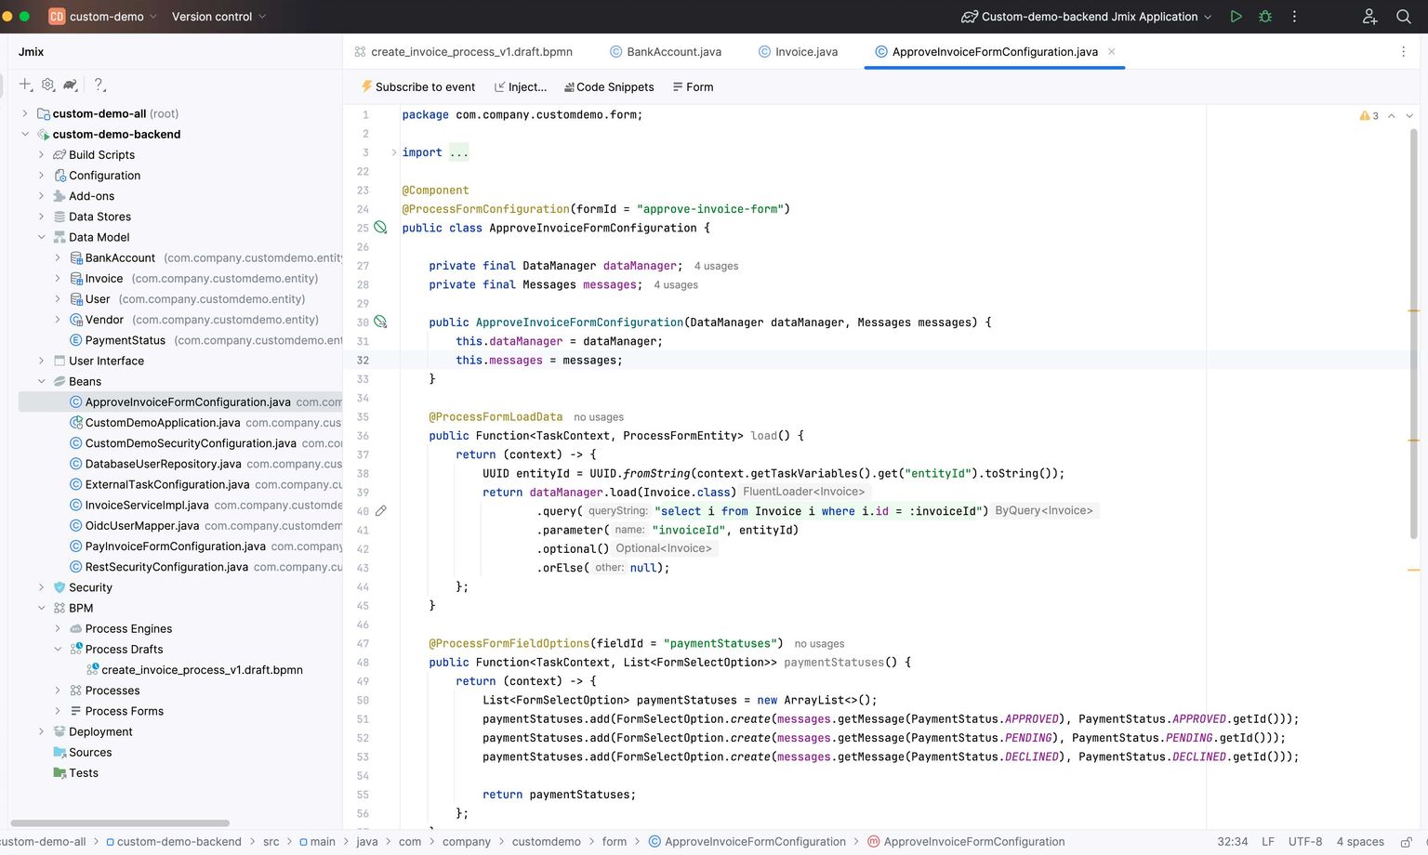The height and width of the screenshot is (855, 1428).
Task: Click the edit pencil gutter icon on line 40
Action: click(380, 511)
